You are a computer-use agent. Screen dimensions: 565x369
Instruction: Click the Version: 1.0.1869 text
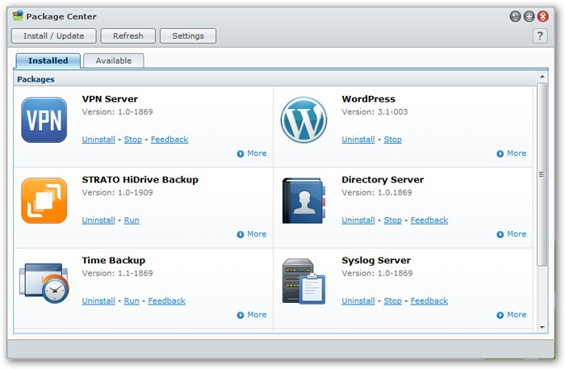377,193
